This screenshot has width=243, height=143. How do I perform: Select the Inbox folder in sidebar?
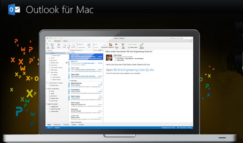[57, 53]
